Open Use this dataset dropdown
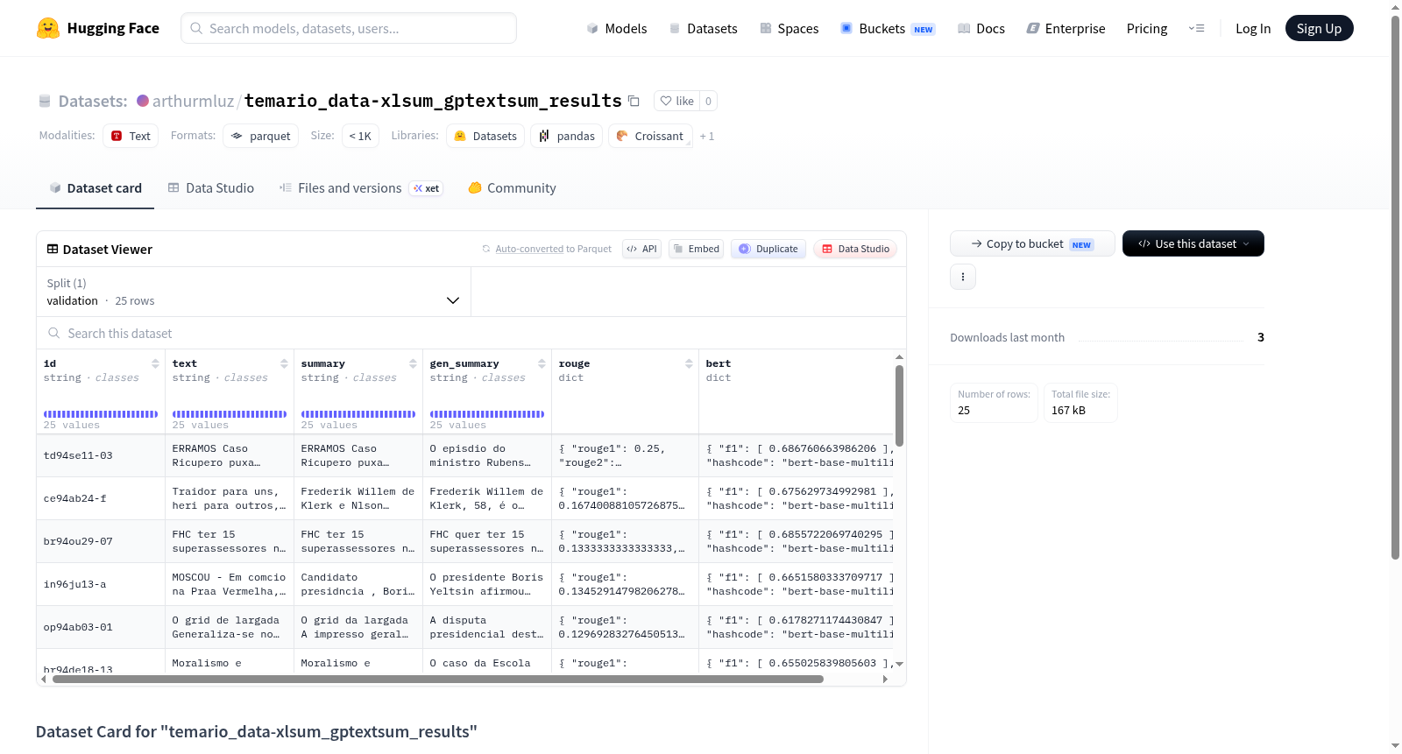Viewport: 1402px width, 754px height. click(1193, 243)
